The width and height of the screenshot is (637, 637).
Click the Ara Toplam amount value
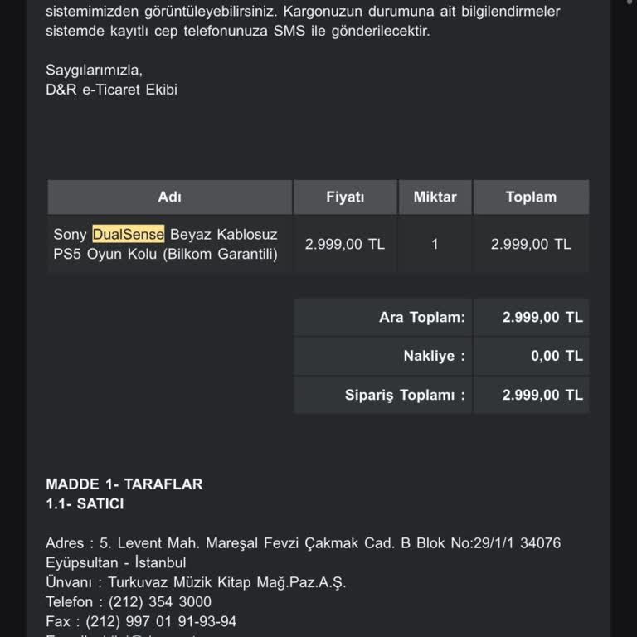click(x=542, y=318)
